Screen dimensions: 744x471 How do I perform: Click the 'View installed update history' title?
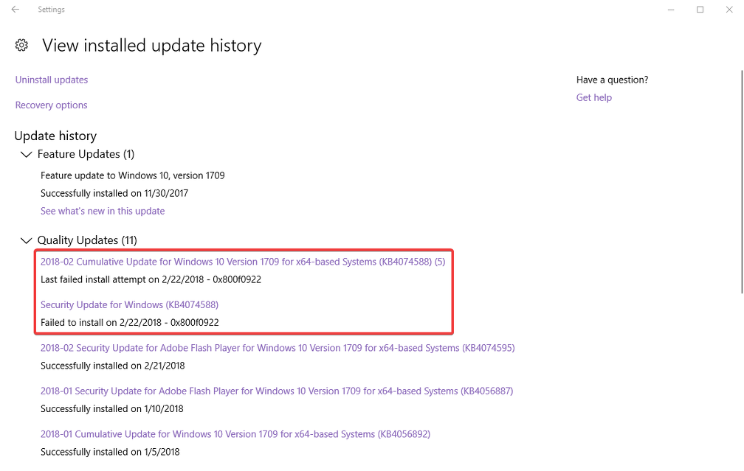[152, 46]
